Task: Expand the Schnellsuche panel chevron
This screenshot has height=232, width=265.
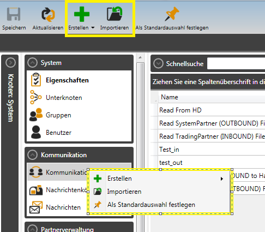Action: [158, 63]
